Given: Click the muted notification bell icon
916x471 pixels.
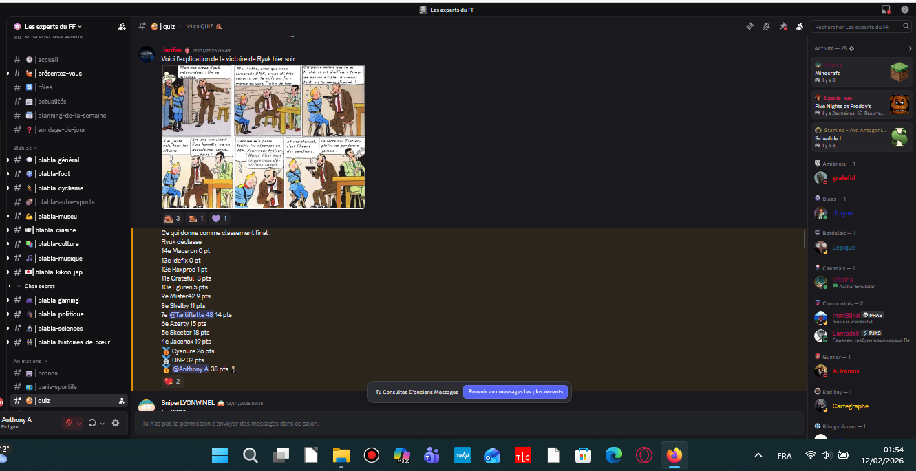Looking at the screenshot, I should [766, 27].
